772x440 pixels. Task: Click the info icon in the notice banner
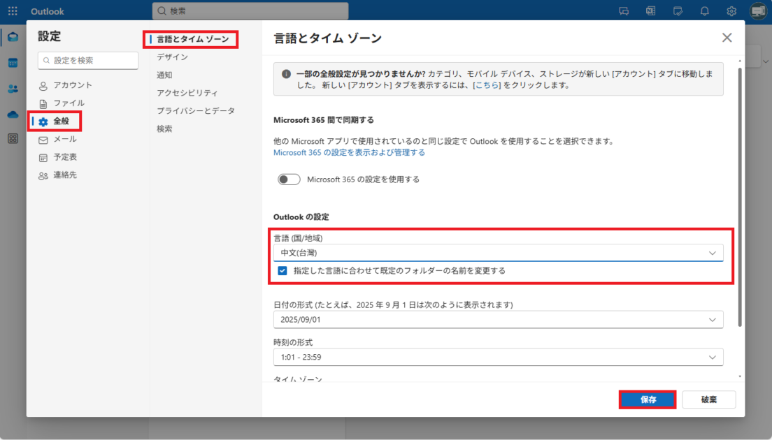[x=286, y=74]
